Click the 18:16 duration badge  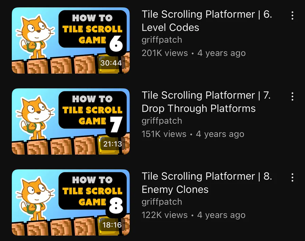112,225
